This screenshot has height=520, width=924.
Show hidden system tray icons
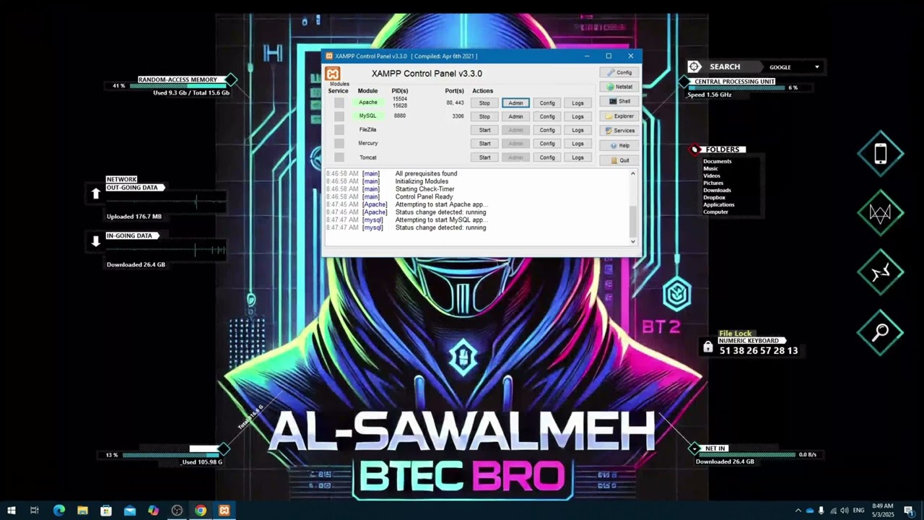point(798,511)
